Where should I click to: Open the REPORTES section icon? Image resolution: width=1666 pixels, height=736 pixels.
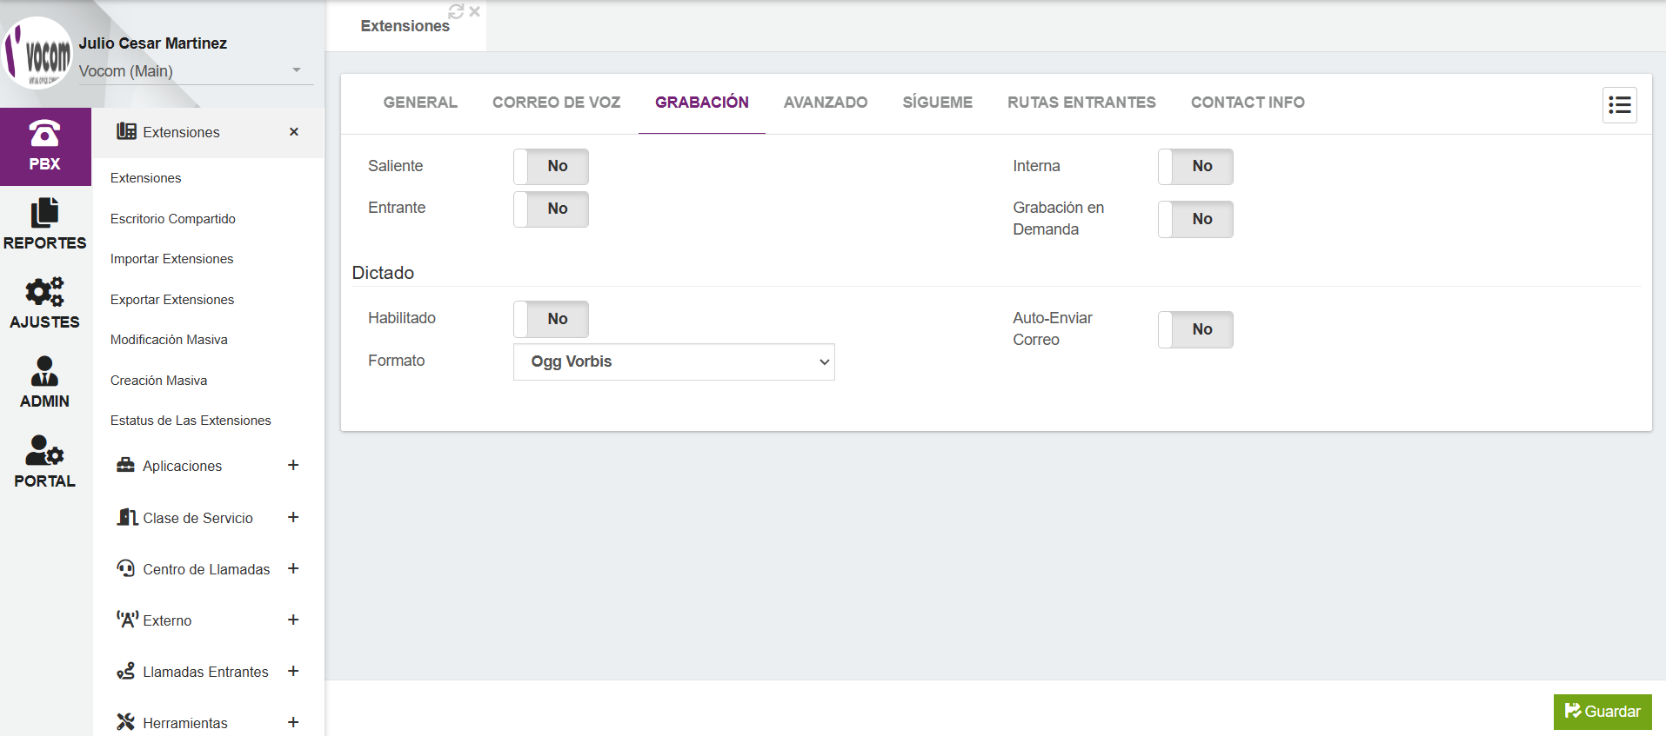44,212
